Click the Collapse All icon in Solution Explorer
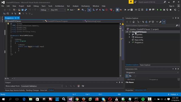 click(x=150, y=22)
